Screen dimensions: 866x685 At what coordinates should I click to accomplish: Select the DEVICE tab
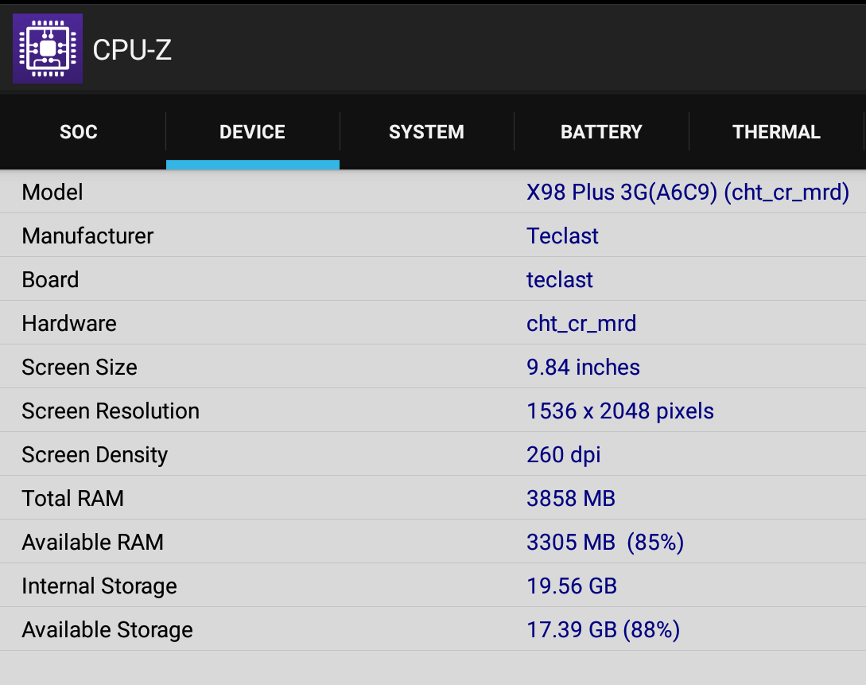tap(252, 132)
